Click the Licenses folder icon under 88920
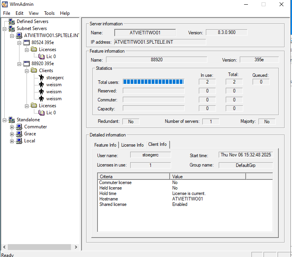 [x=34, y=105]
